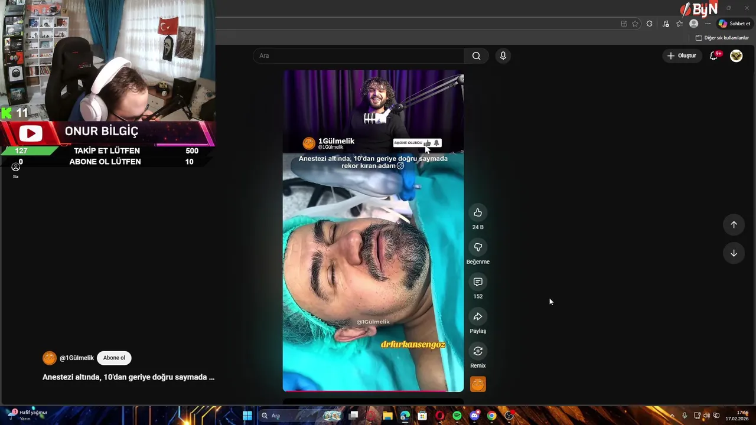Click the Remix icon
The image size is (756, 425).
(x=478, y=351)
